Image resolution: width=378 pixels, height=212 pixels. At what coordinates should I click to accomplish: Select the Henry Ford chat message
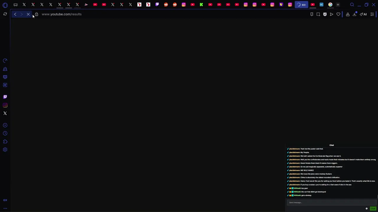click(x=338, y=181)
